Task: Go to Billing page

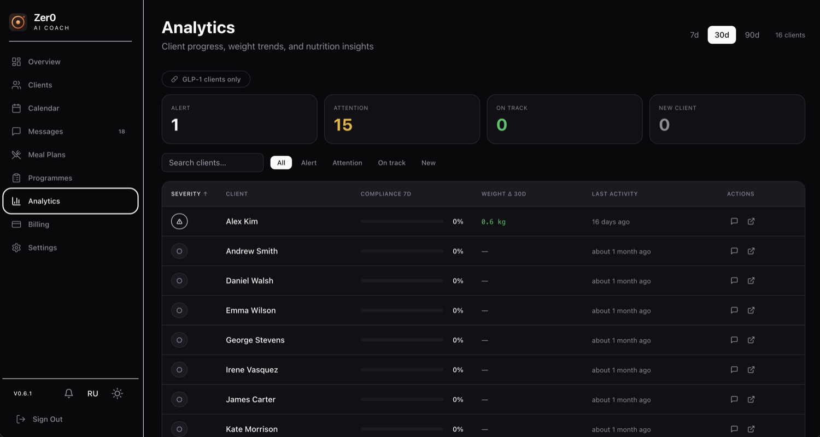Action: click(71, 224)
